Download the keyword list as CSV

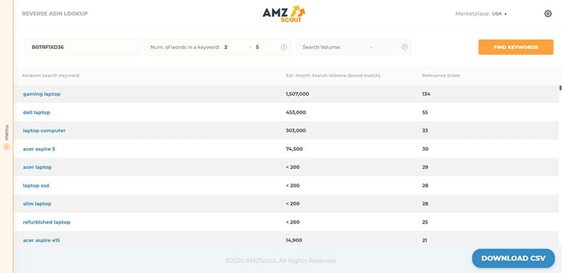[x=513, y=258]
